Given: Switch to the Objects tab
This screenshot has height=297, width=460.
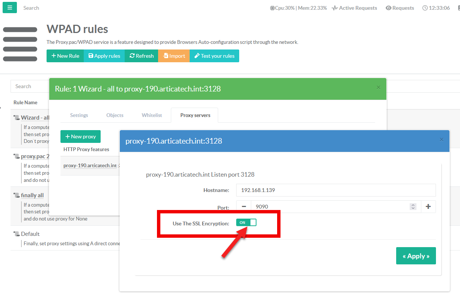Looking at the screenshot, I should (115, 115).
